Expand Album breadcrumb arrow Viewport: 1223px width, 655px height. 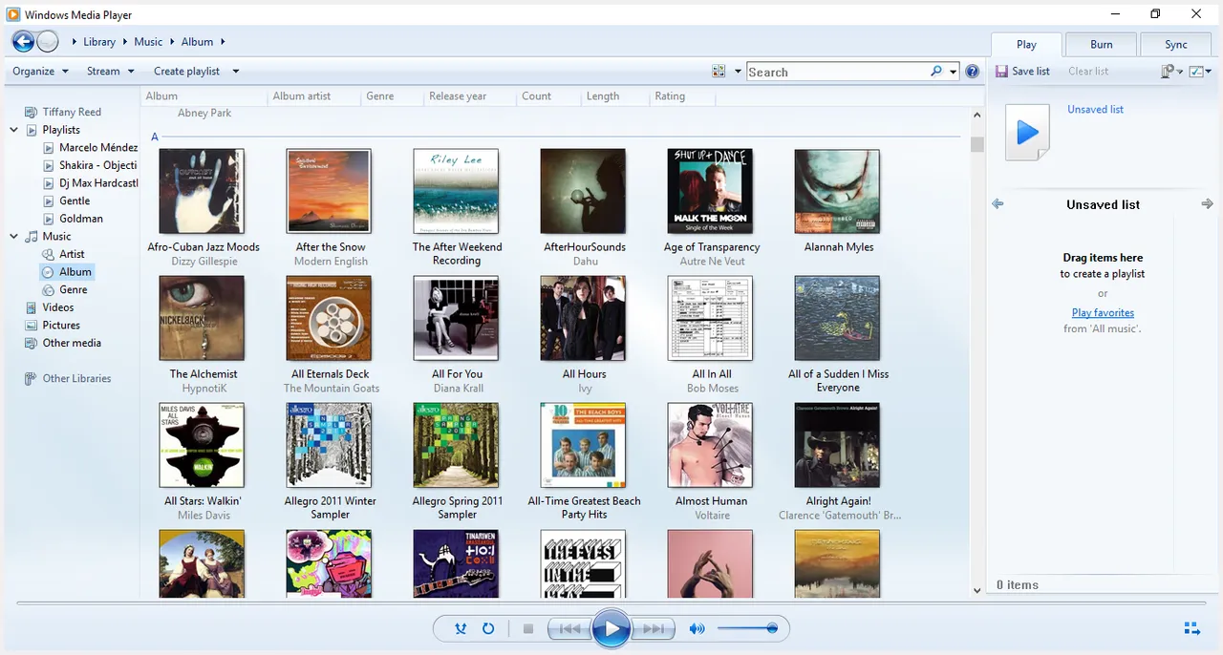pos(223,42)
